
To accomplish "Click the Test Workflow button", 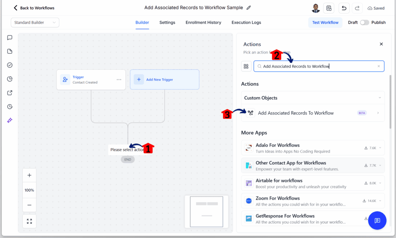I will click(x=325, y=22).
